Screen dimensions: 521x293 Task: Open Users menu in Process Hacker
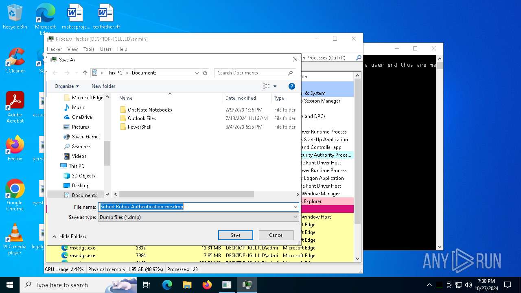tap(106, 49)
